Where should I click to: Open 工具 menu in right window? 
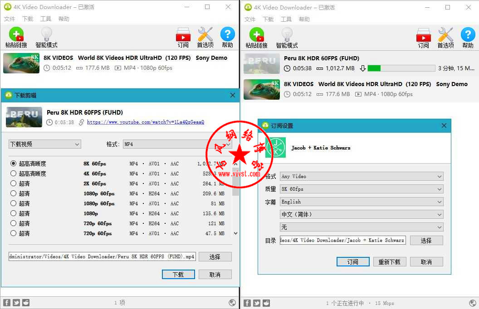286,19
